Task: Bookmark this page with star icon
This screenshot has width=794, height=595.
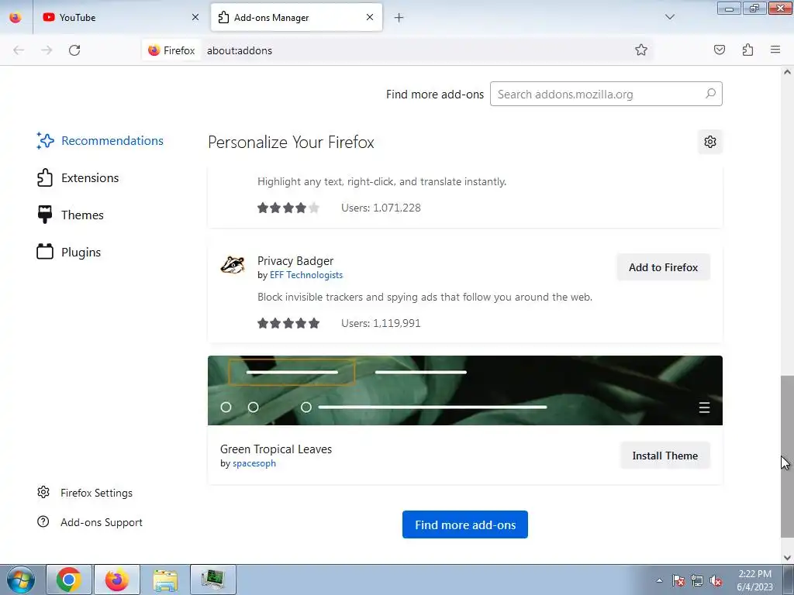Action: 641,50
